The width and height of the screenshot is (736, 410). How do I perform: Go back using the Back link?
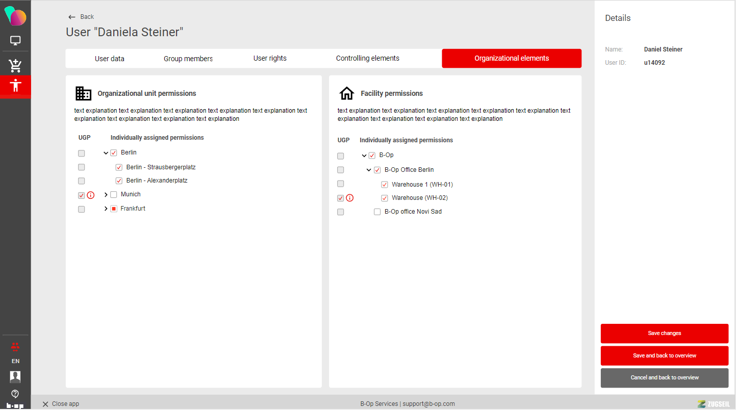tap(82, 17)
